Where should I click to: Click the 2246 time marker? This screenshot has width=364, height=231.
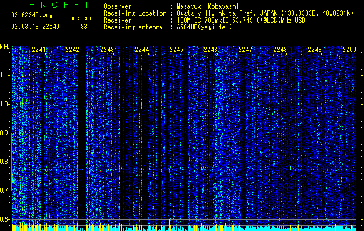[x=211, y=50]
